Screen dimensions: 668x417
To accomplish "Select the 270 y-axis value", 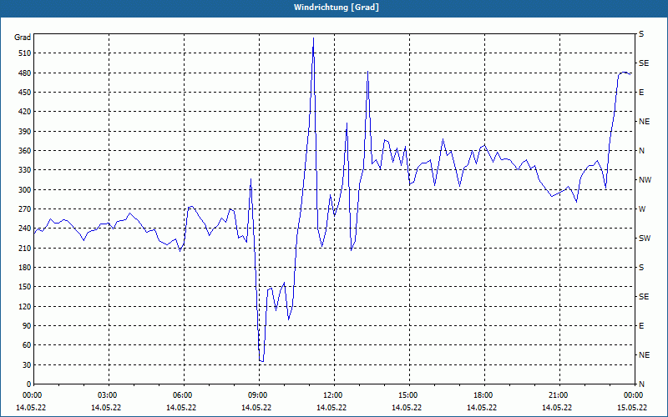I will (25, 209).
